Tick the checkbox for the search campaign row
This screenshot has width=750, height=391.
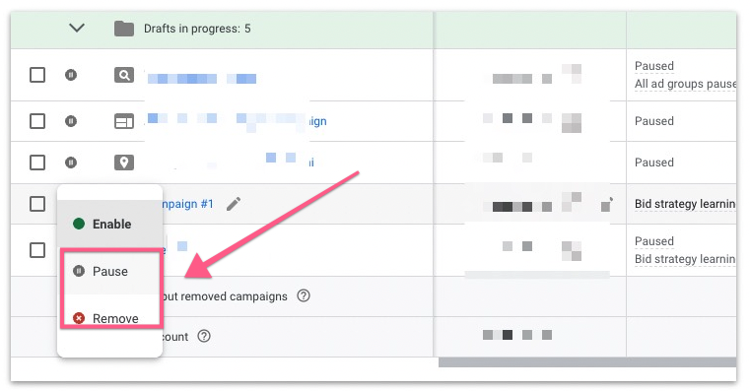coord(37,75)
